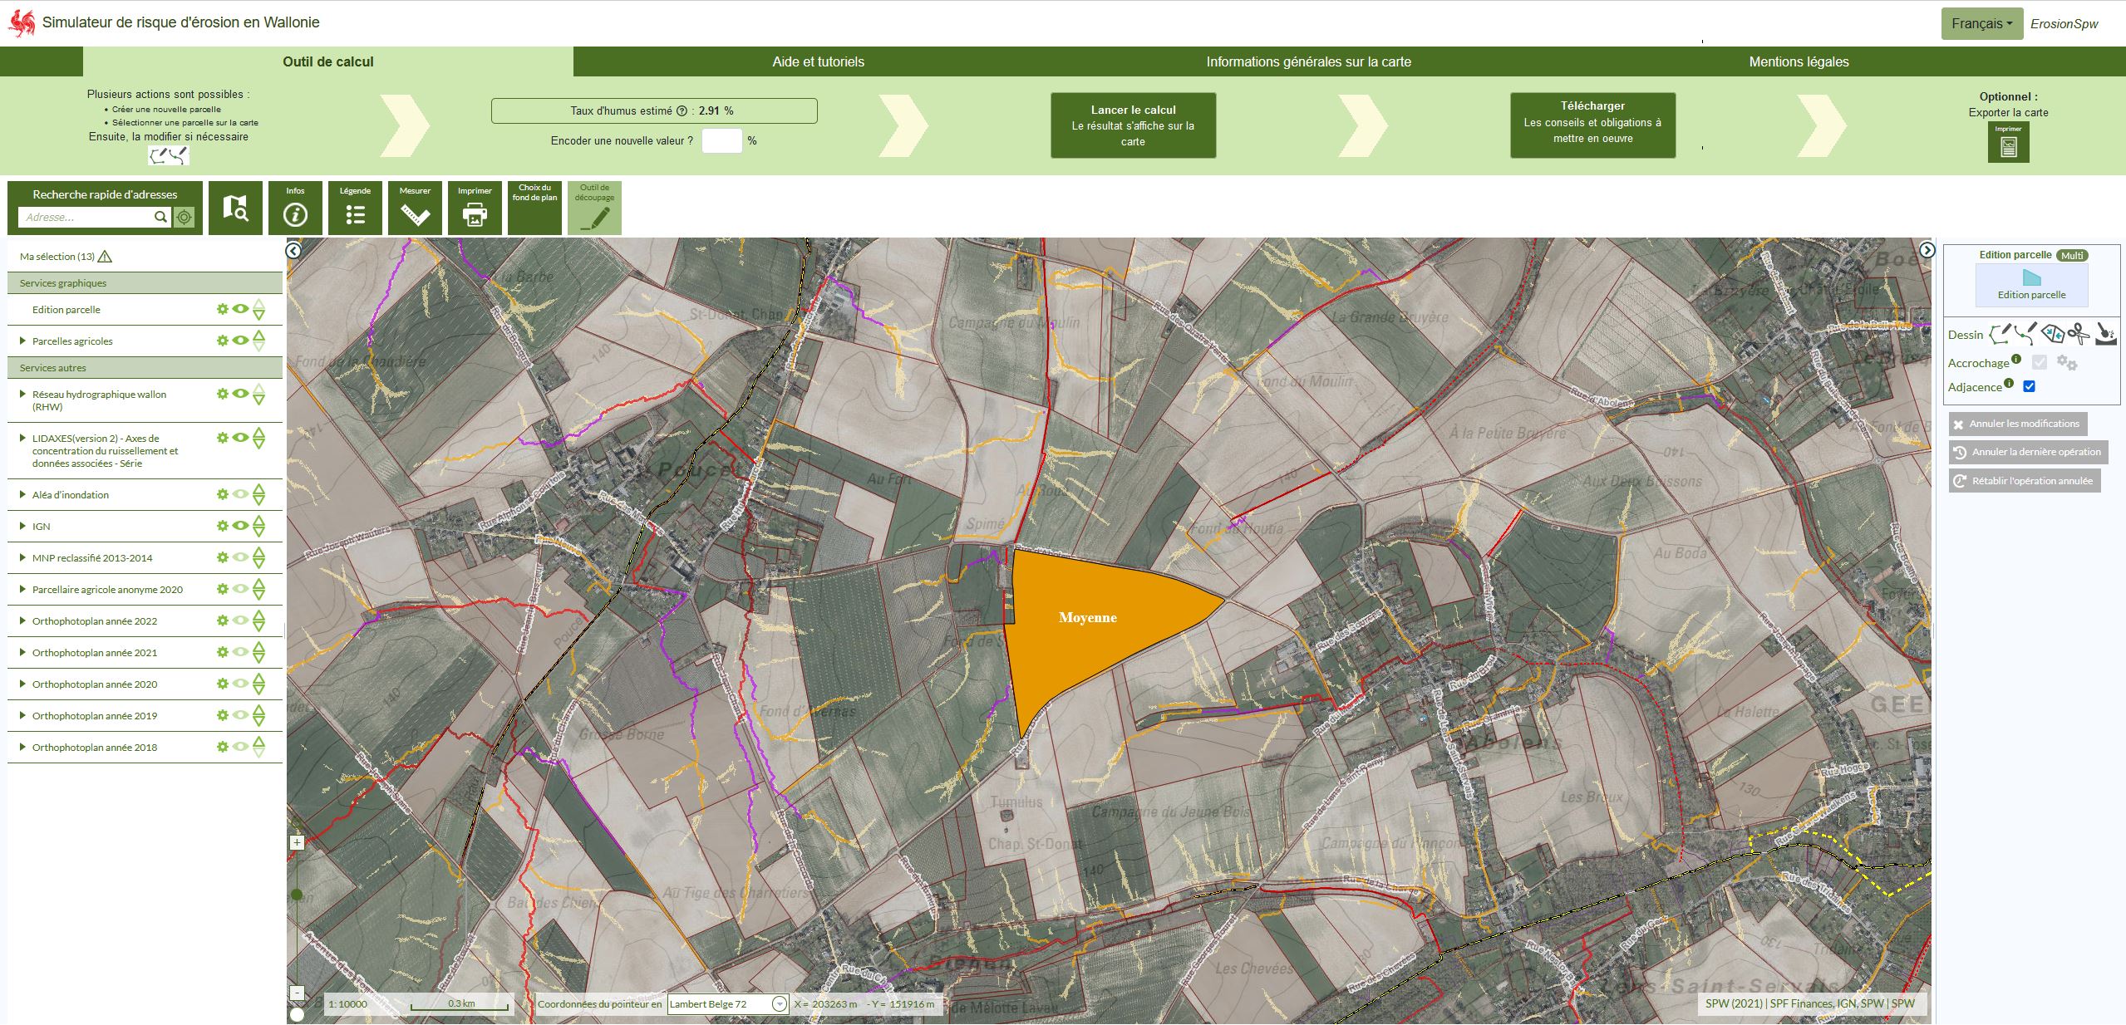This screenshot has height=1025, width=2126.
Task: Toggle visibility of Edition parcelle layer
Action: pyautogui.click(x=240, y=309)
